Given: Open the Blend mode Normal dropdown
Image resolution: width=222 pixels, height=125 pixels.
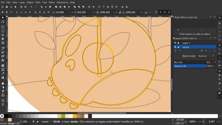Looking at the screenshot, I should [x=206, y=56].
